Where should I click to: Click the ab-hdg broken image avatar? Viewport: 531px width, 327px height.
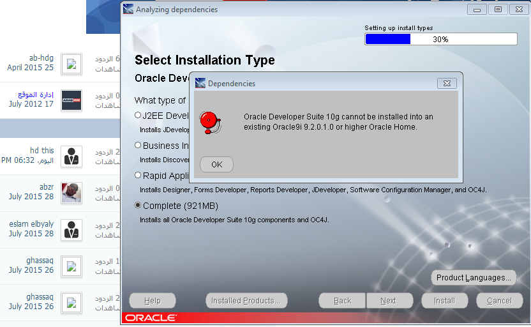(71, 63)
